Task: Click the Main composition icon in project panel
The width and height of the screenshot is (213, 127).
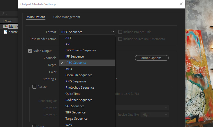Action: [6, 27]
